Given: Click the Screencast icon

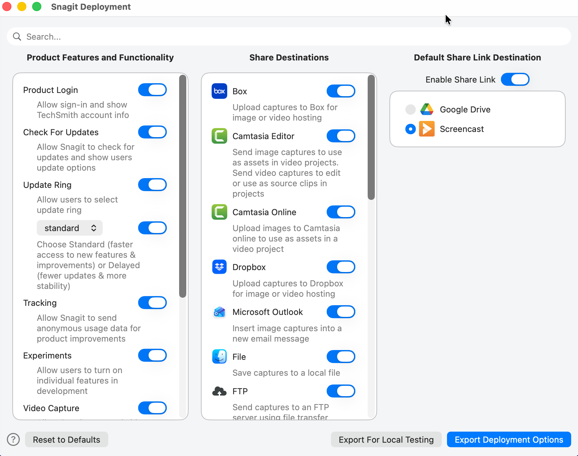Looking at the screenshot, I should coord(427,129).
